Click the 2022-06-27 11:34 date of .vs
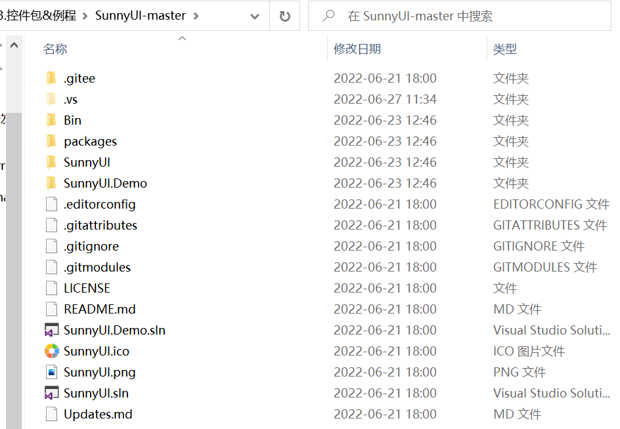Screen dimensions: 620x429 [385, 99]
